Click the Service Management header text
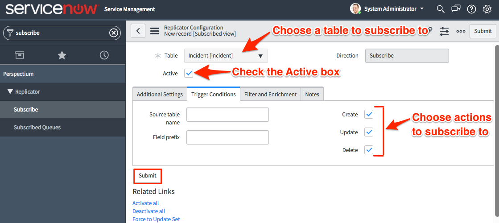The image size is (499, 223). click(129, 9)
